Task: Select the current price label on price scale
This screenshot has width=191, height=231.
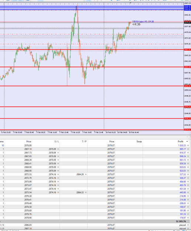Action: (187, 23)
